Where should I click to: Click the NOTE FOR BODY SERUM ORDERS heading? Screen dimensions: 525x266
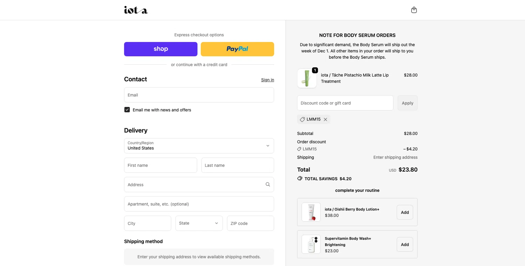(x=357, y=35)
